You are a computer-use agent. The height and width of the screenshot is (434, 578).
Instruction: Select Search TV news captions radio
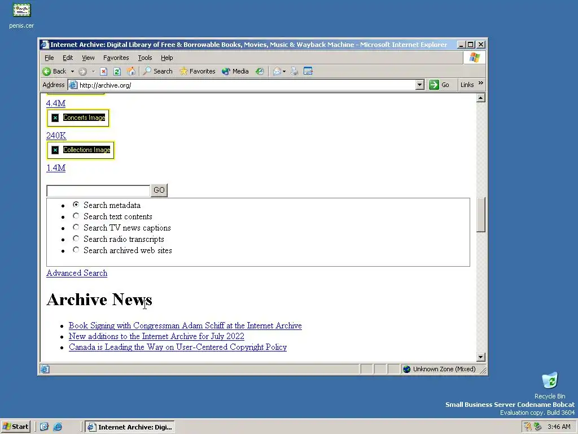(76, 227)
